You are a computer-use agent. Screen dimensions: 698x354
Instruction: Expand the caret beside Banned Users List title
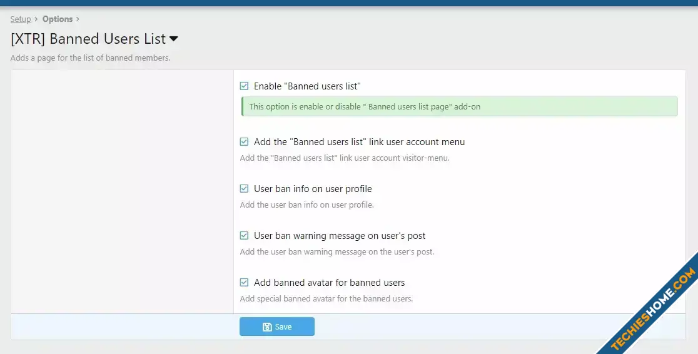click(174, 39)
